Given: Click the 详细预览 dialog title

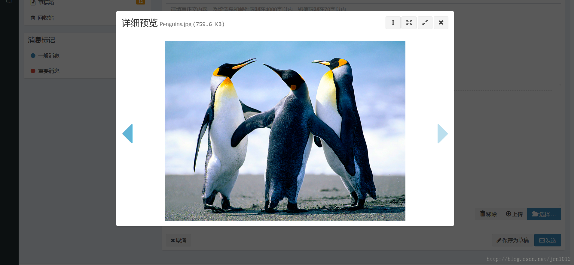Looking at the screenshot, I should pos(139,23).
